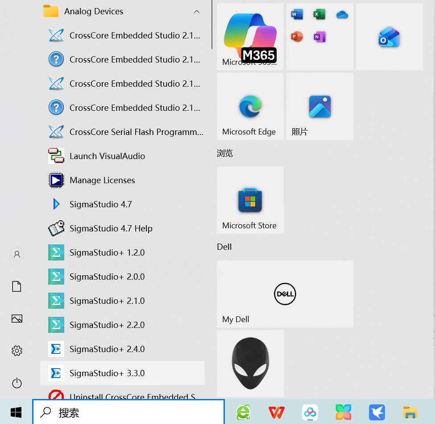Open the File Explorer taskbar icon
The image size is (435, 424).
tap(410, 412)
